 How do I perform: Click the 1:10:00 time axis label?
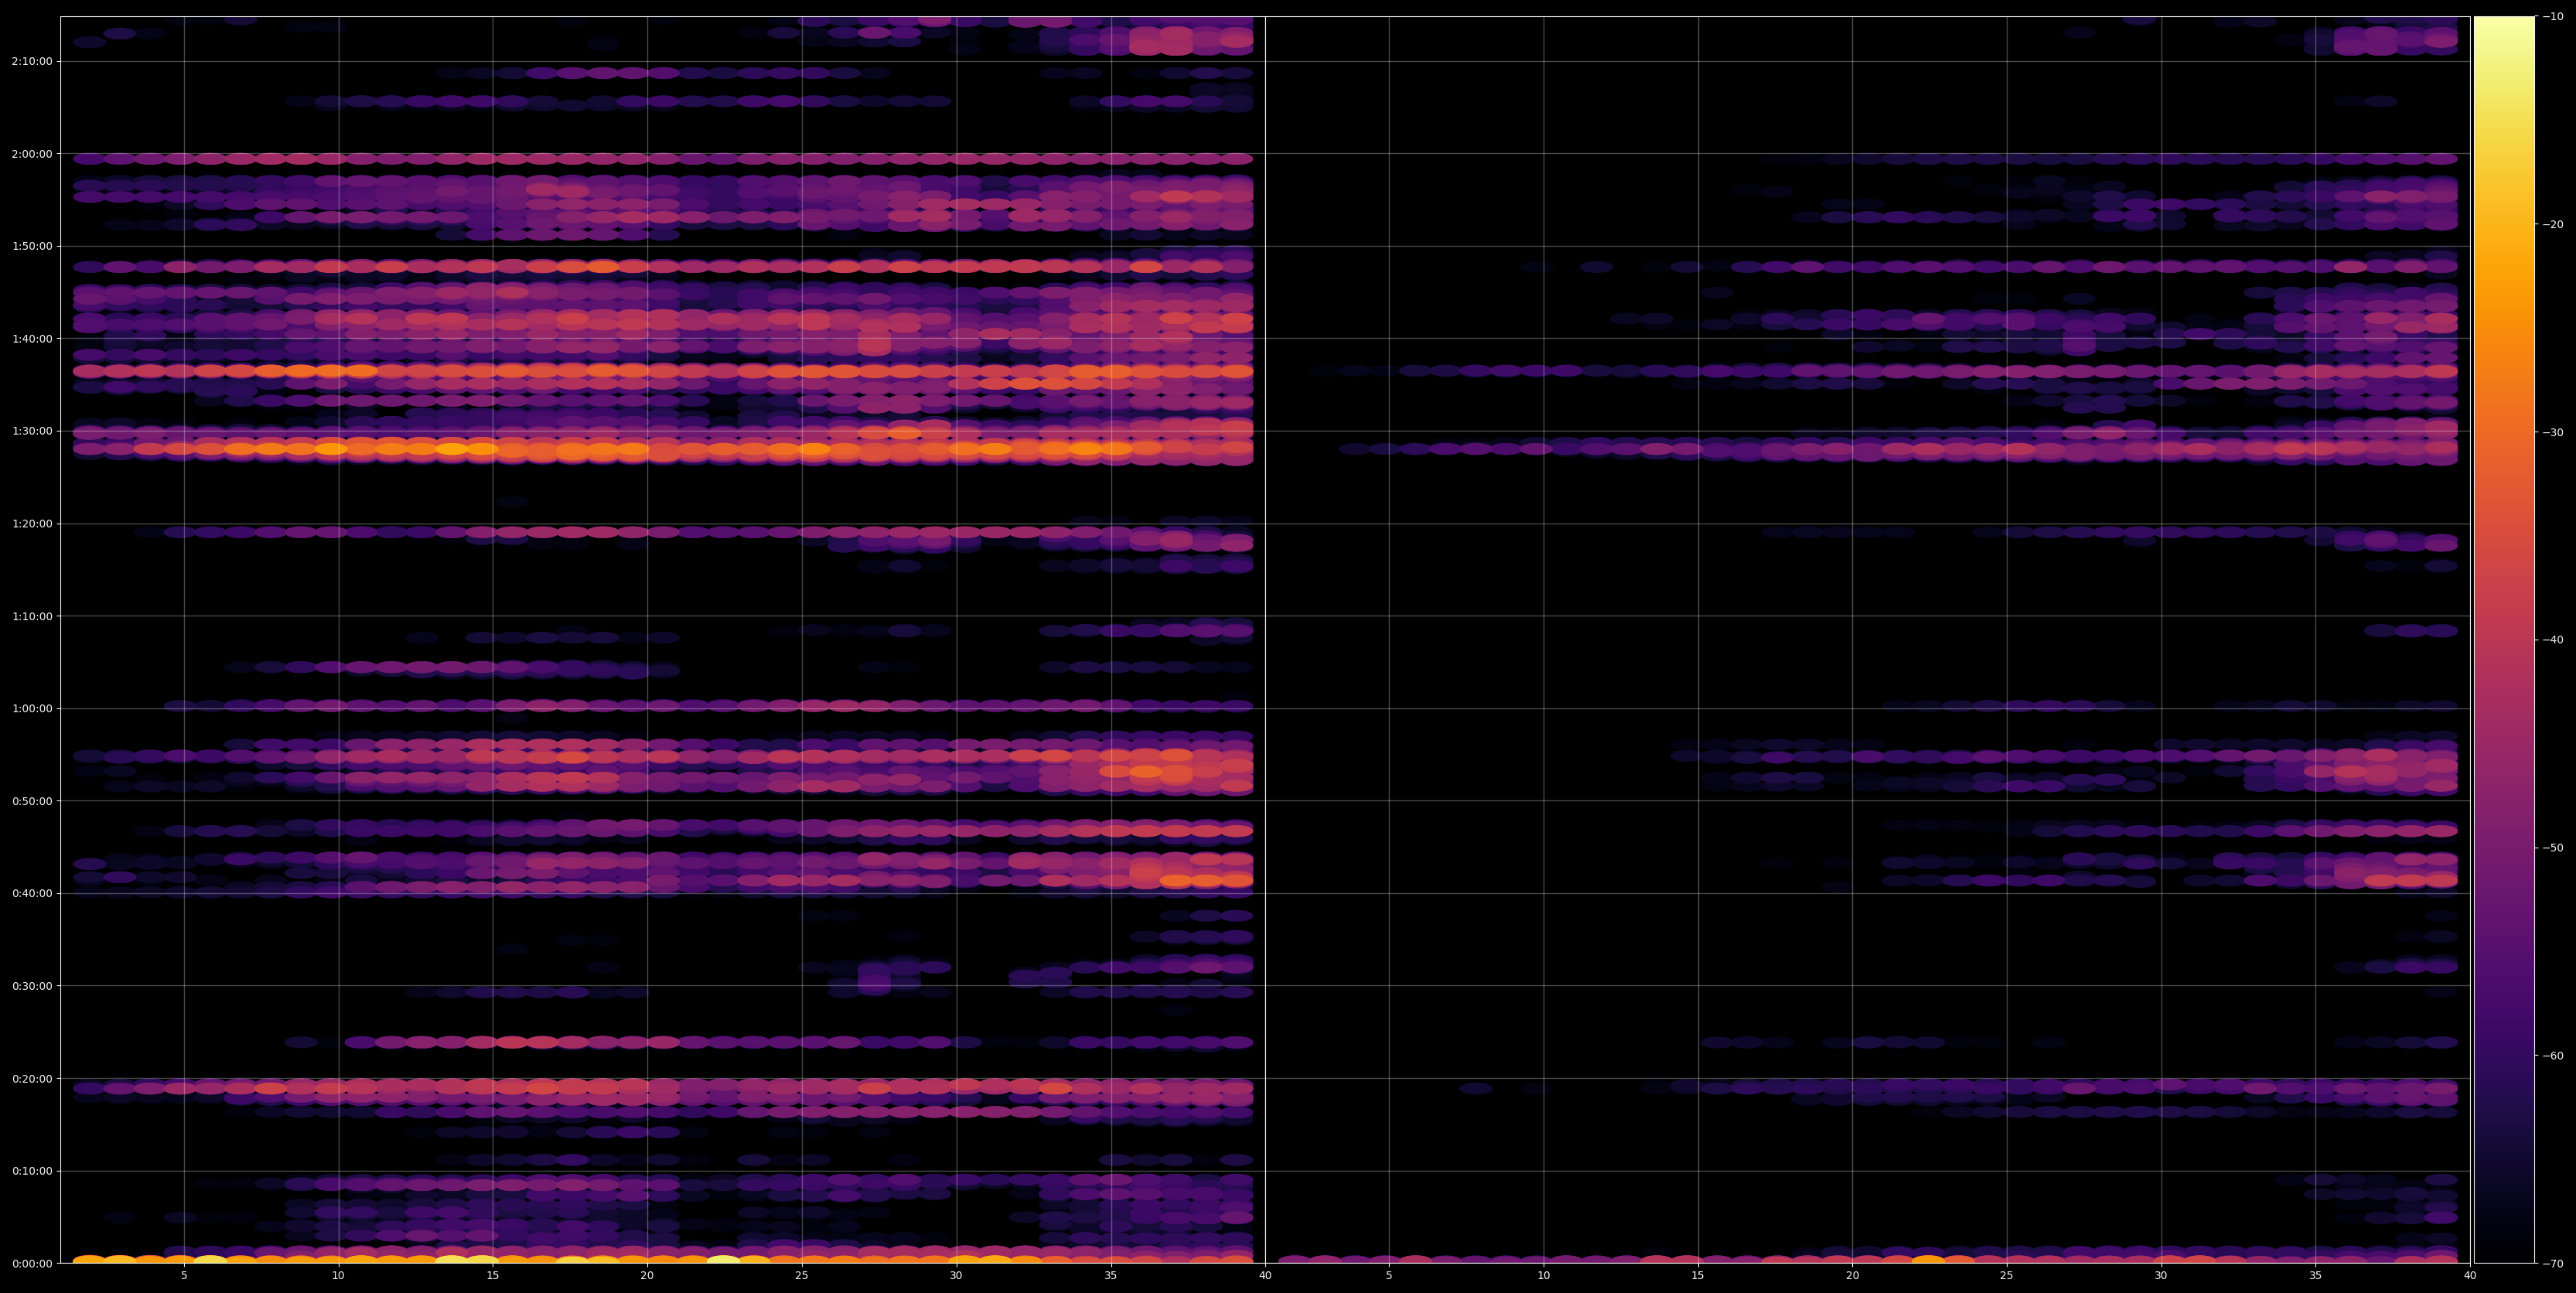tap(32, 616)
